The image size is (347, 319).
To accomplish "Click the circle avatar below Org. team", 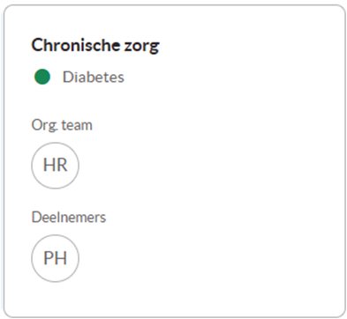I will [55, 166].
